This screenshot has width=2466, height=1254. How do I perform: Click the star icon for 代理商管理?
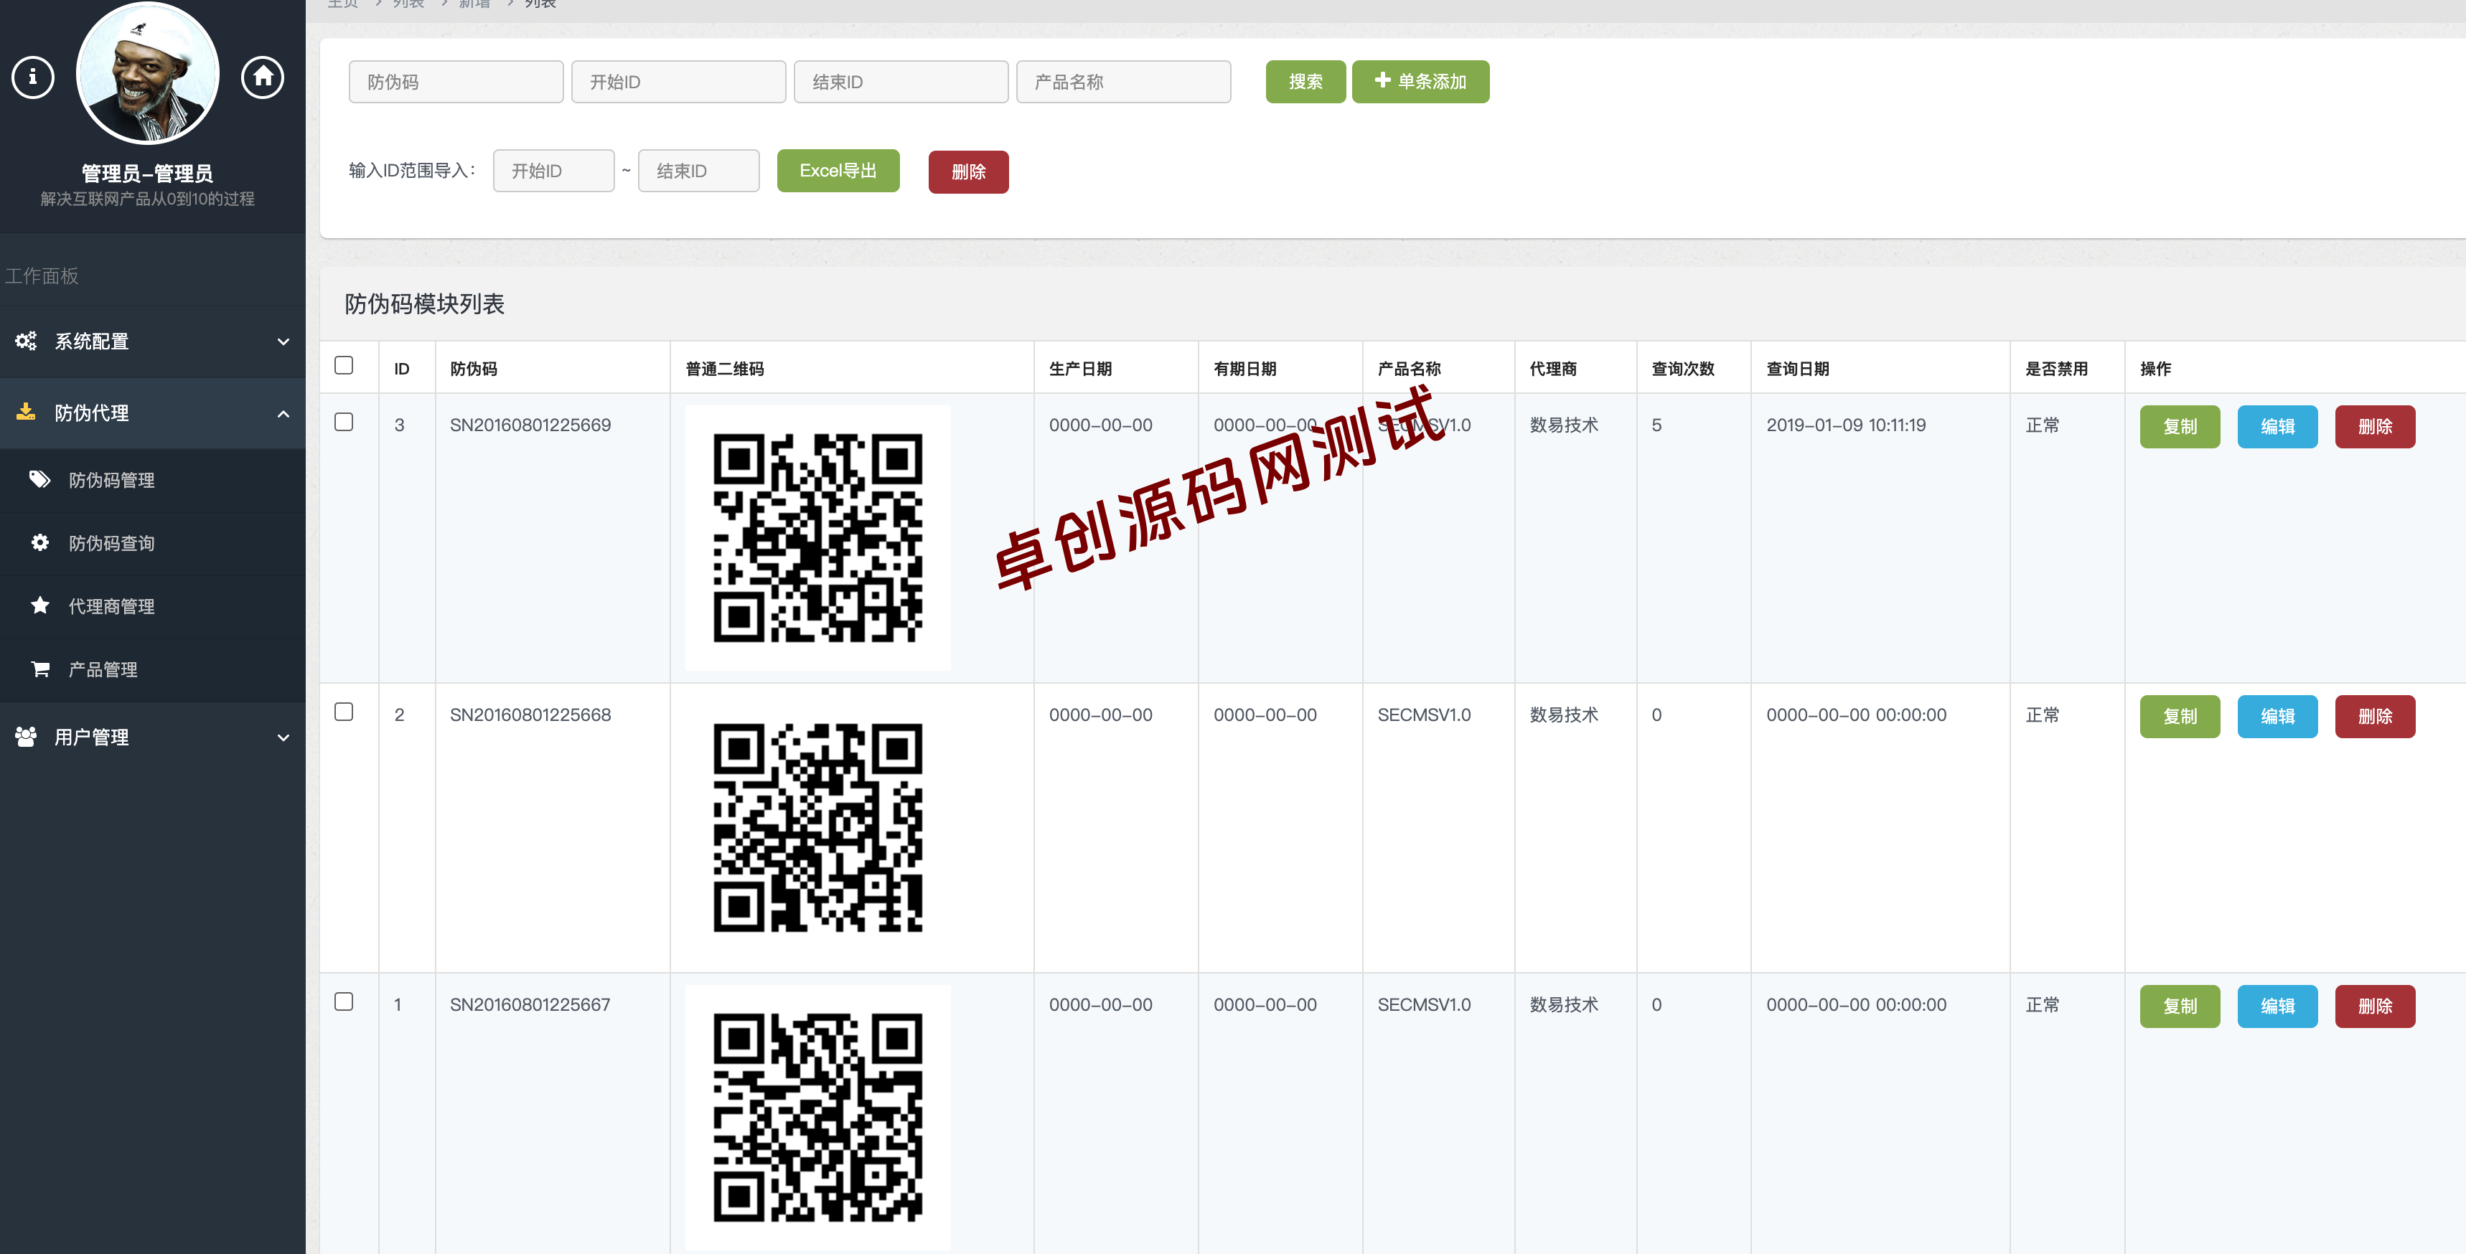pyautogui.click(x=40, y=606)
